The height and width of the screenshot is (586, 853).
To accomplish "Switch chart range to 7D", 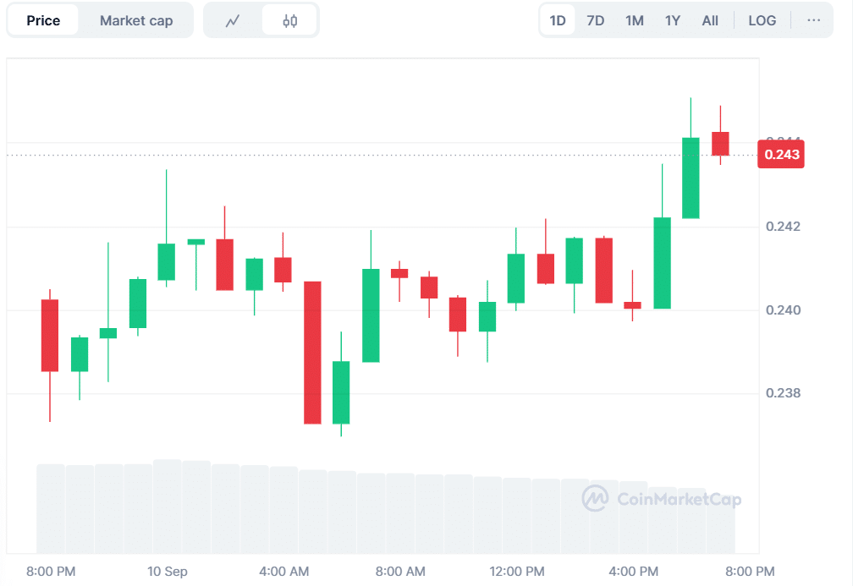I will tap(596, 20).
